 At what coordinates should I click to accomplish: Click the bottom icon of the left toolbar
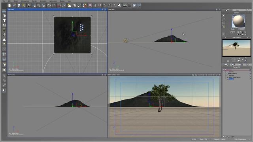4,90
